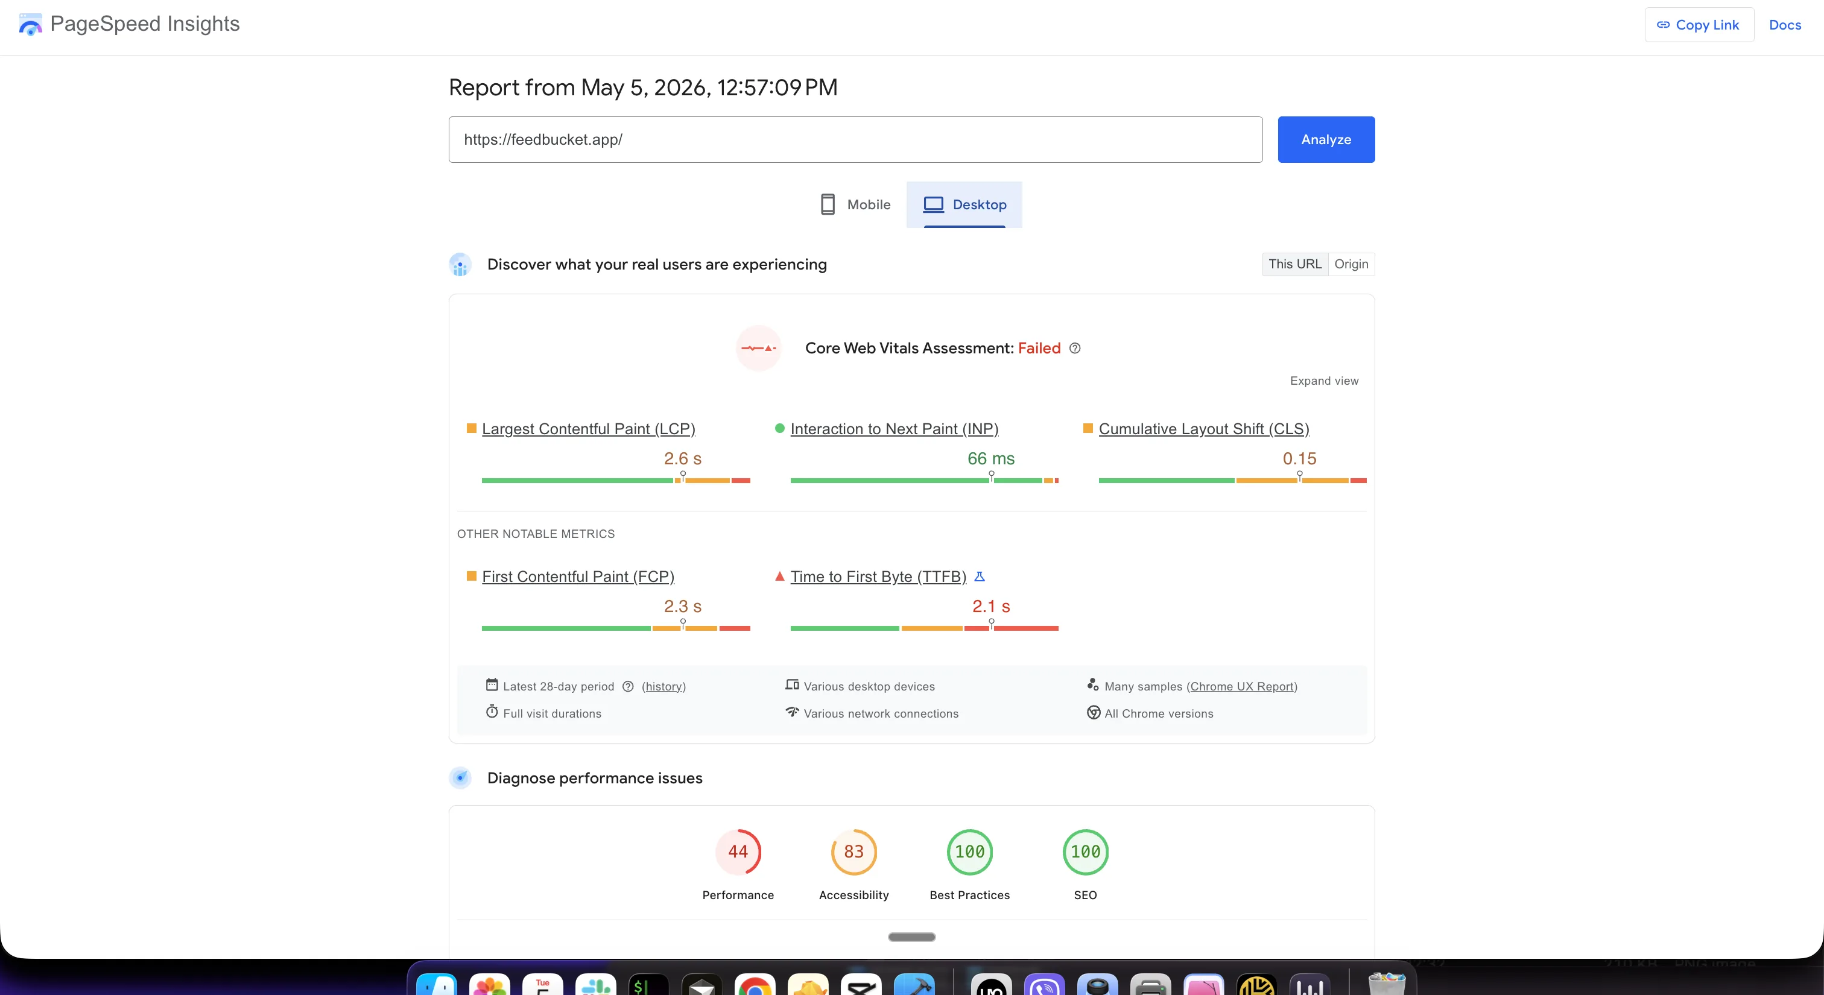Open the Cumulative Layout Shift (CLS) link
1824x995 pixels.
1204,429
